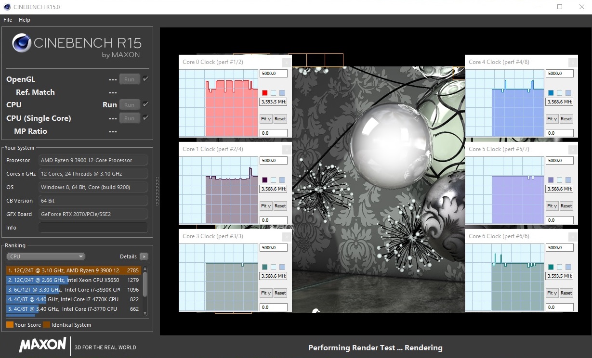Click scroll-down arrow in the ranking list
This screenshot has width=592, height=358.
pos(145,314)
